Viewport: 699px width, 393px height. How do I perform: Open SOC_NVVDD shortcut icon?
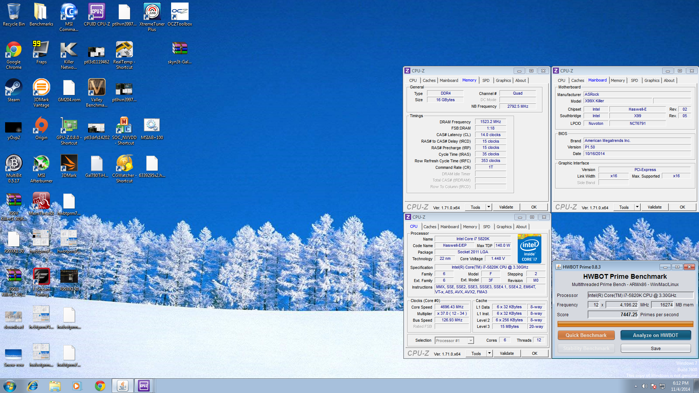(124, 131)
